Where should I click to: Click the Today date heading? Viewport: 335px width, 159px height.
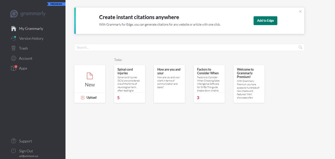tap(118, 60)
